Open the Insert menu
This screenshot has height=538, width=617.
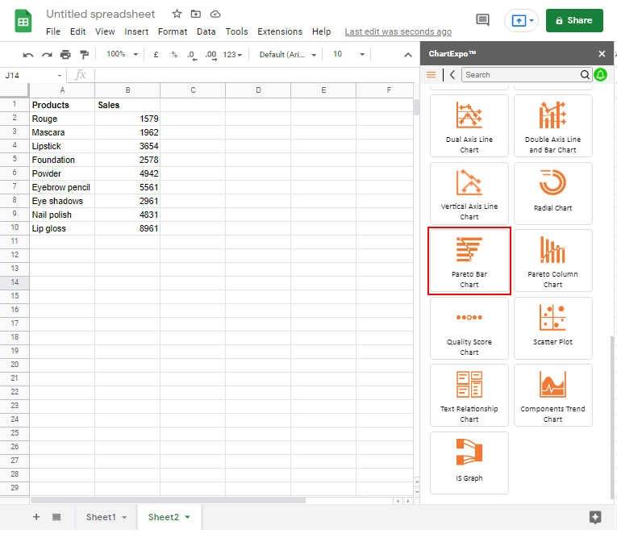pyautogui.click(x=136, y=31)
